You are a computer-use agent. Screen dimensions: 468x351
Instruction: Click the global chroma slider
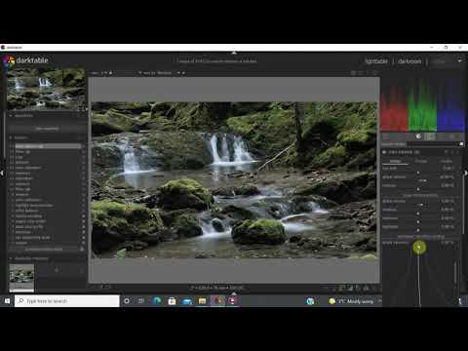(418, 202)
